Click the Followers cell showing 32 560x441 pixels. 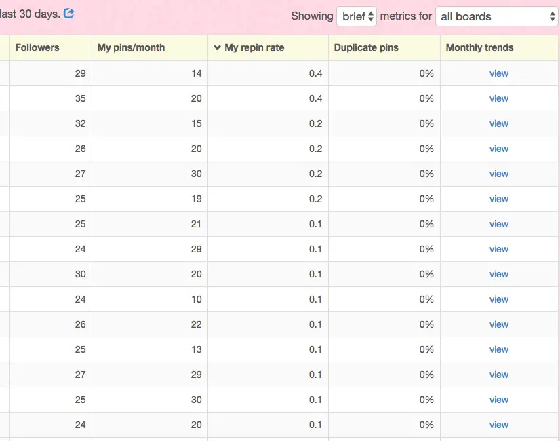51,123
